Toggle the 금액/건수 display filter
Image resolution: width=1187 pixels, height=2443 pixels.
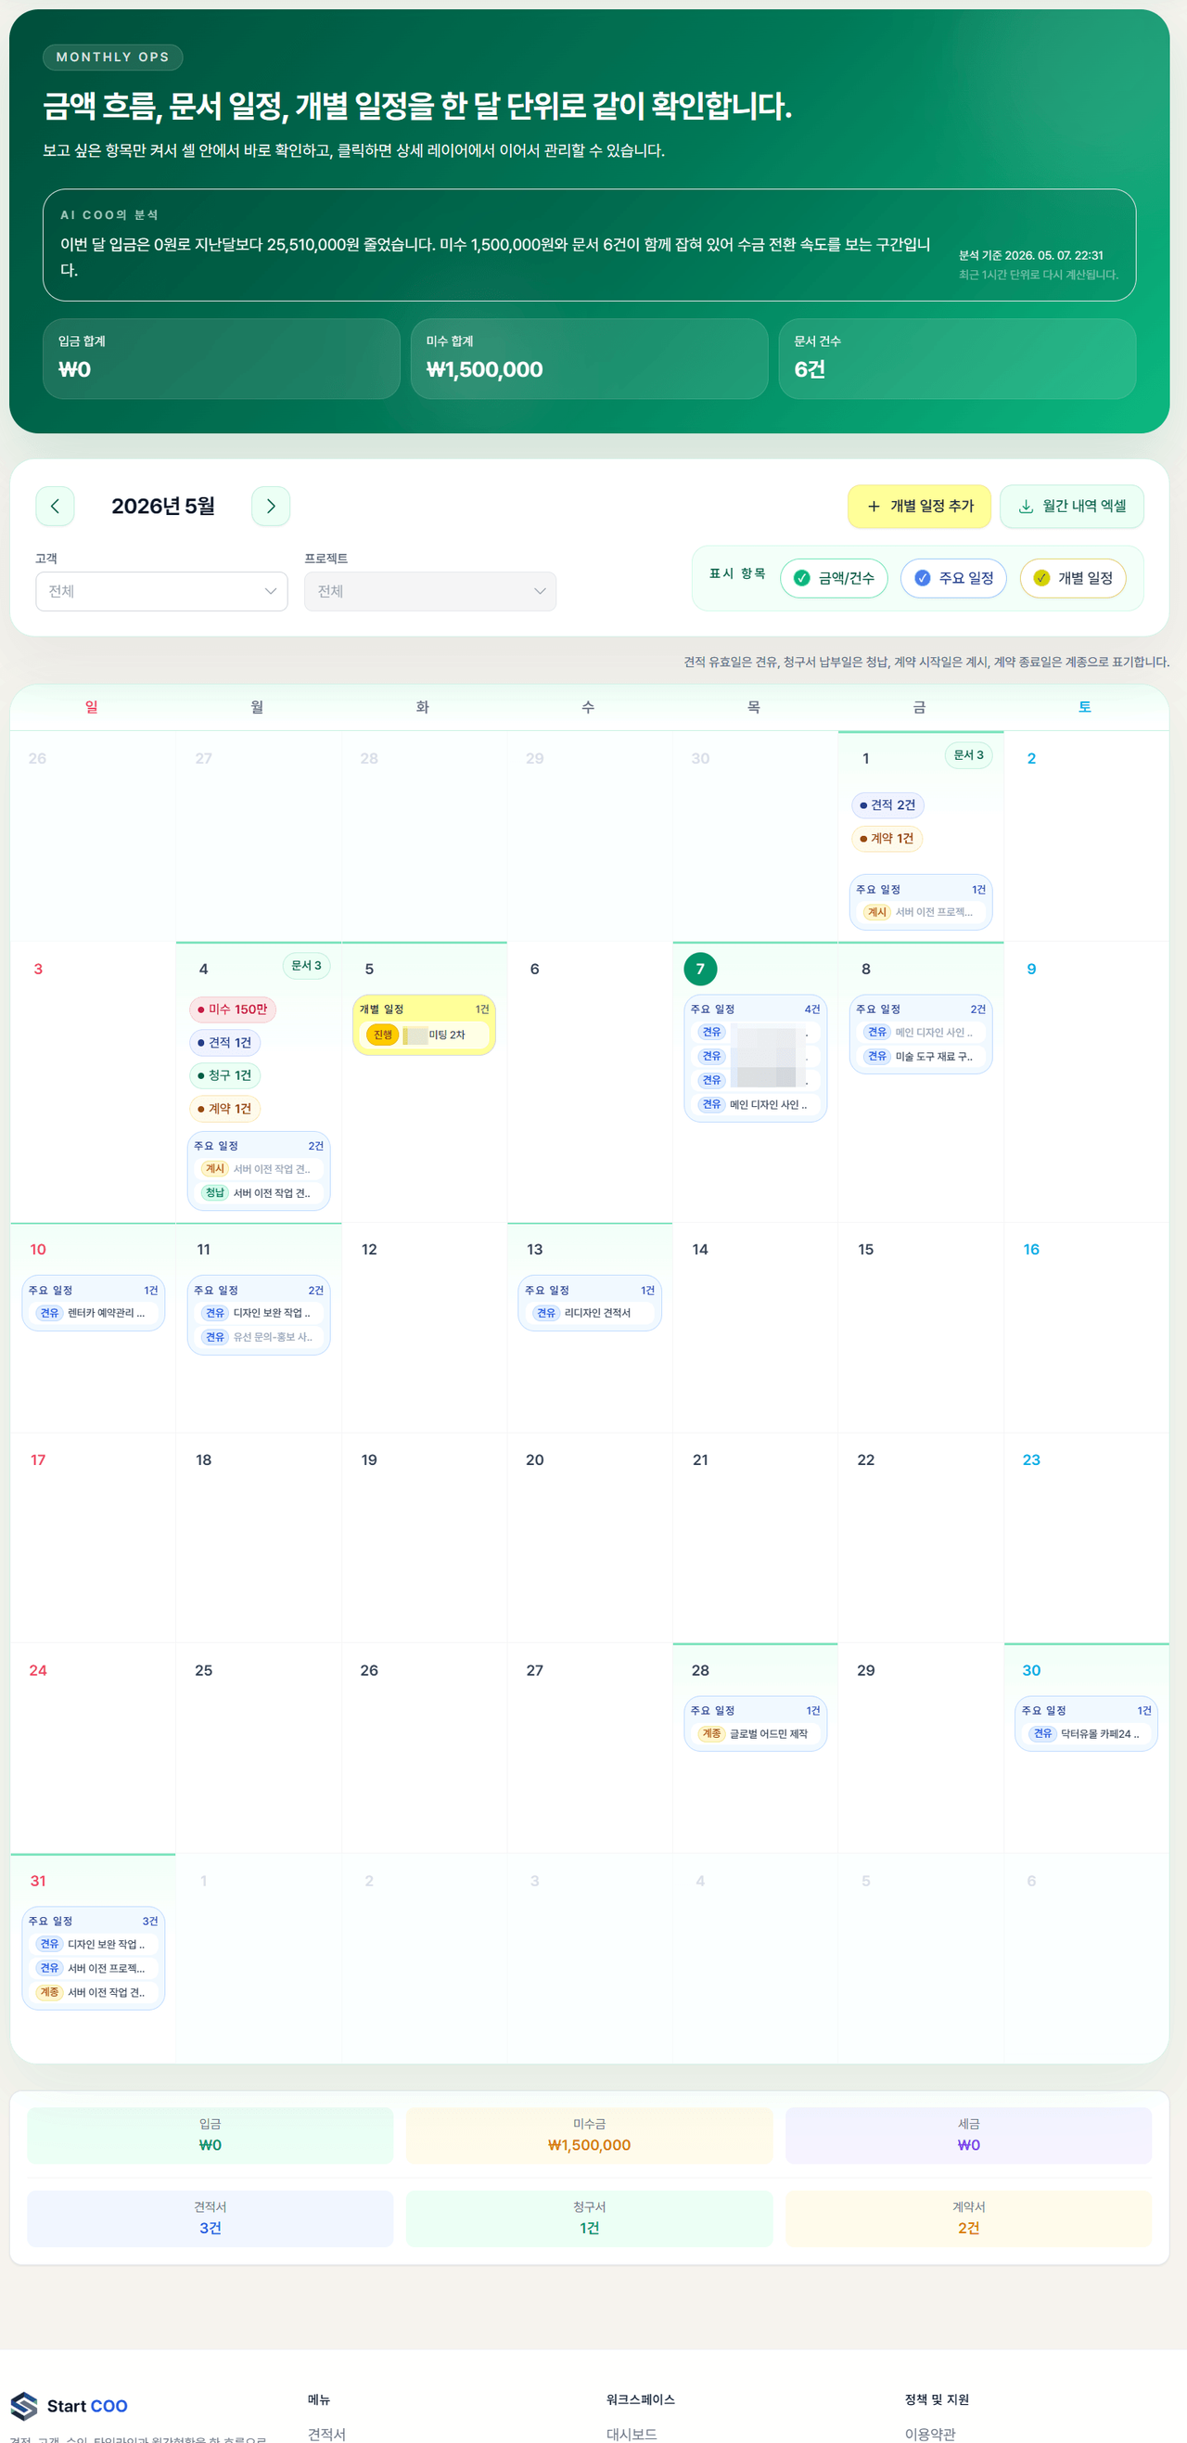pos(835,578)
